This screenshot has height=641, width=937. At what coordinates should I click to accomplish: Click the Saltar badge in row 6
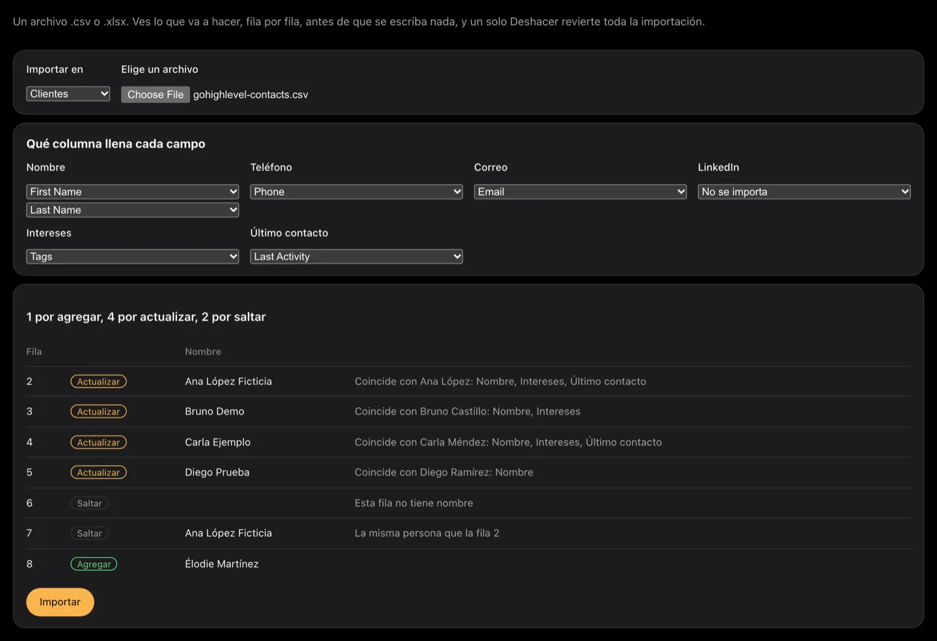[x=89, y=503]
